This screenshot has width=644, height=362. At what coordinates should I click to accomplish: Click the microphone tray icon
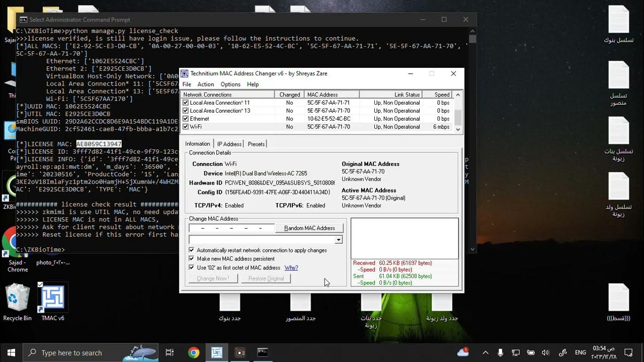pyautogui.click(x=500, y=352)
